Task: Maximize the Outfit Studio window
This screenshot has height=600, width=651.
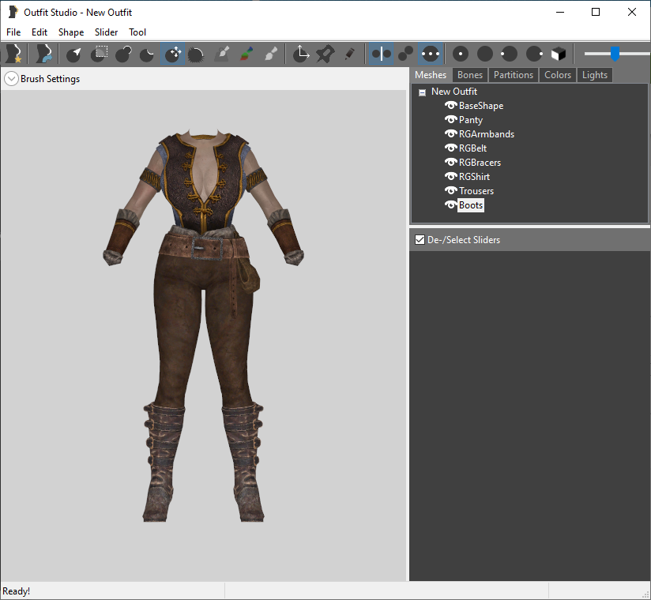Action: [596, 12]
